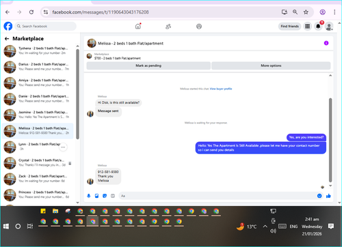Click the 'Yes, are you interested?' message
The height and width of the screenshot is (247, 342).
pos(306,137)
